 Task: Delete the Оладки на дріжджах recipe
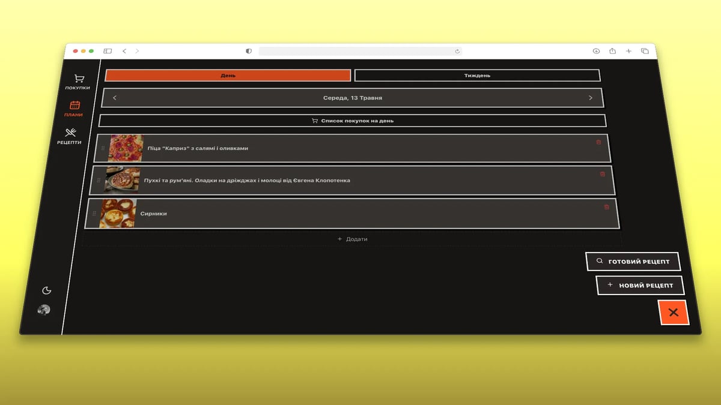click(x=603, y=174)
